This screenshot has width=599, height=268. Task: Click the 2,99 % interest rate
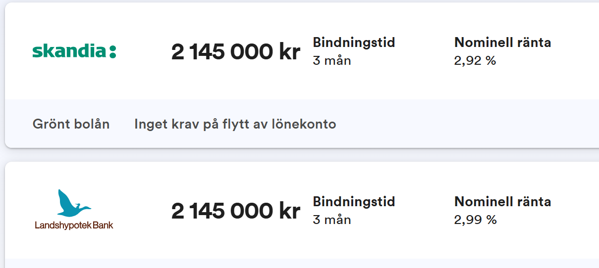[475, 220]
